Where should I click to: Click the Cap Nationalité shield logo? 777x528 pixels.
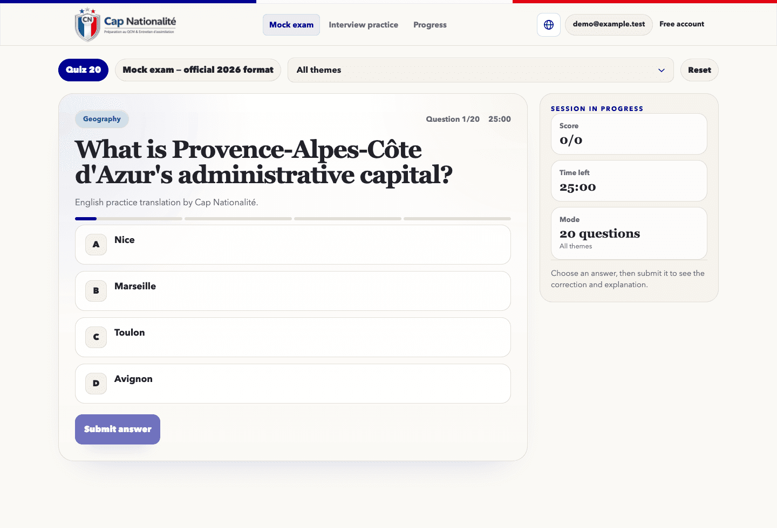coord(87,25)
